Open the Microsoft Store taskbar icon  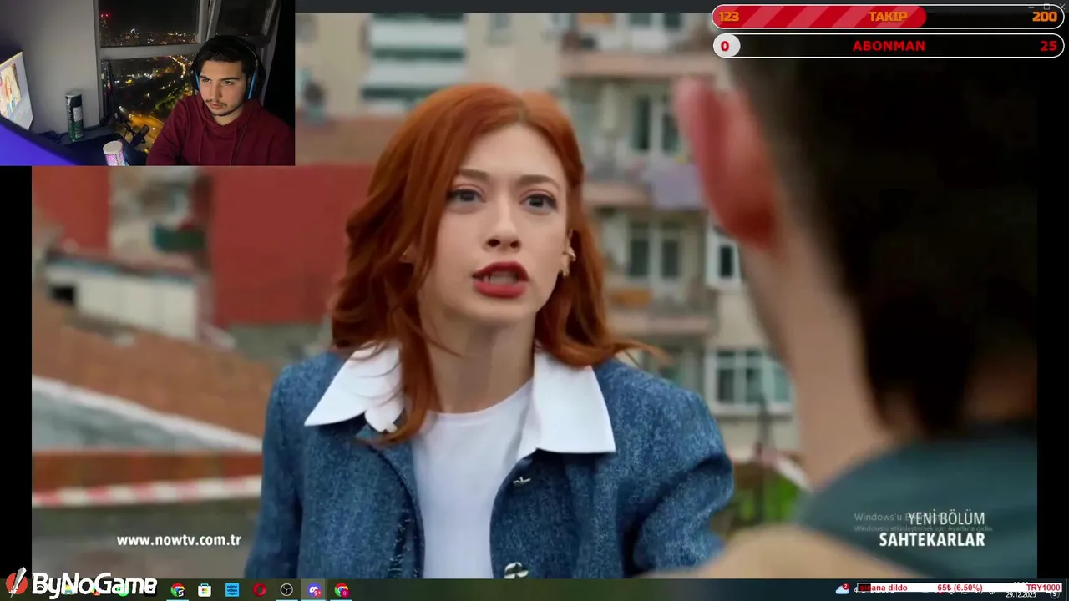[205, 590]
